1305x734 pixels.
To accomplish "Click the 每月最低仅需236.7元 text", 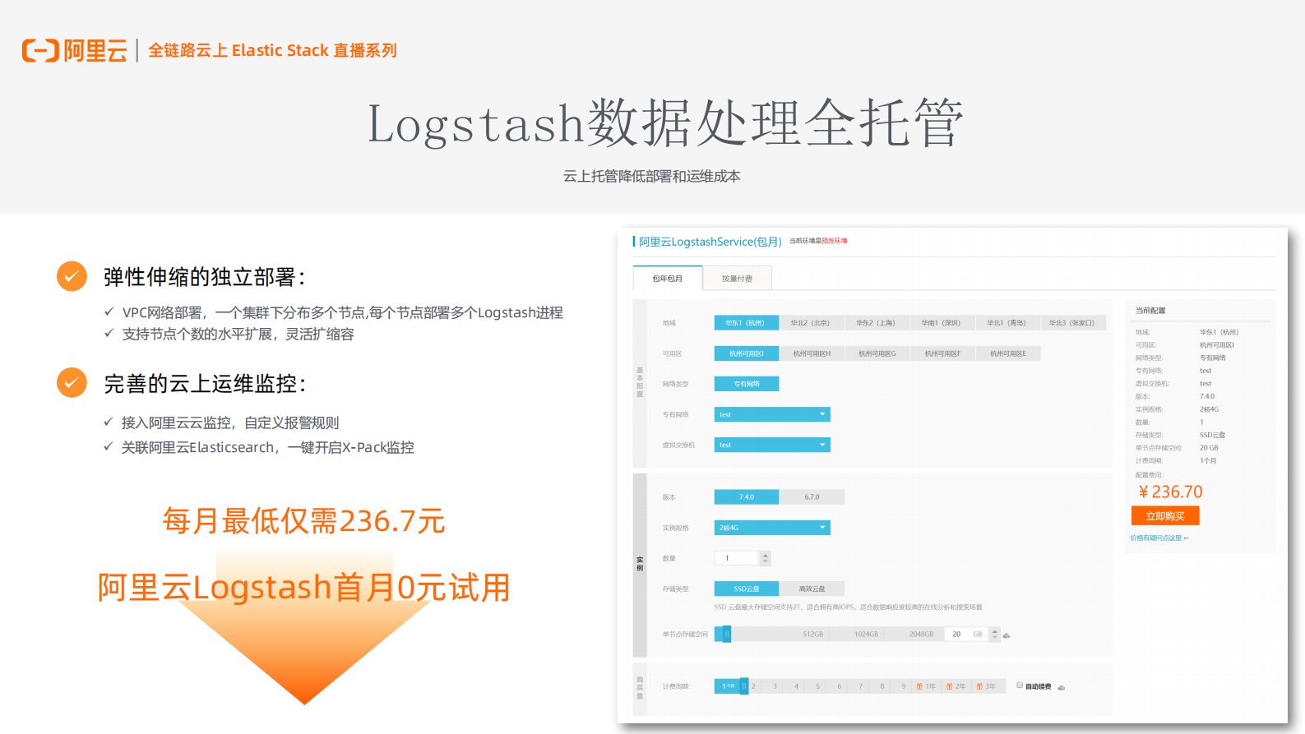I will (304, 521).
